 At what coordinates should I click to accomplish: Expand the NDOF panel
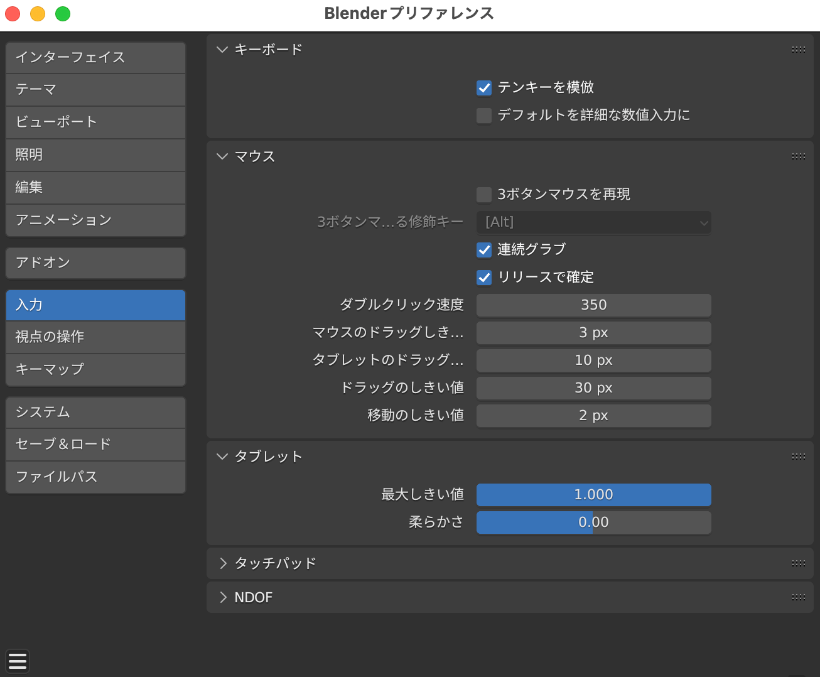pos(222,597)
